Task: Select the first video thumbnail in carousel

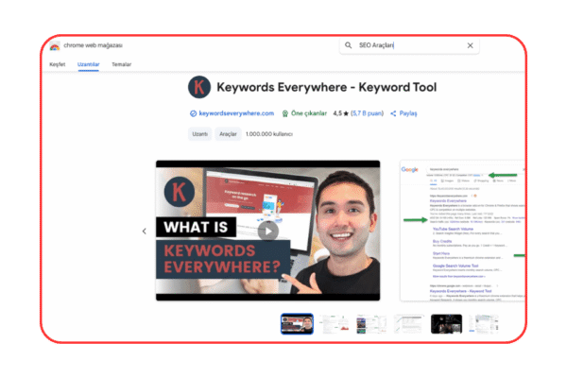Action: [297, 324]
